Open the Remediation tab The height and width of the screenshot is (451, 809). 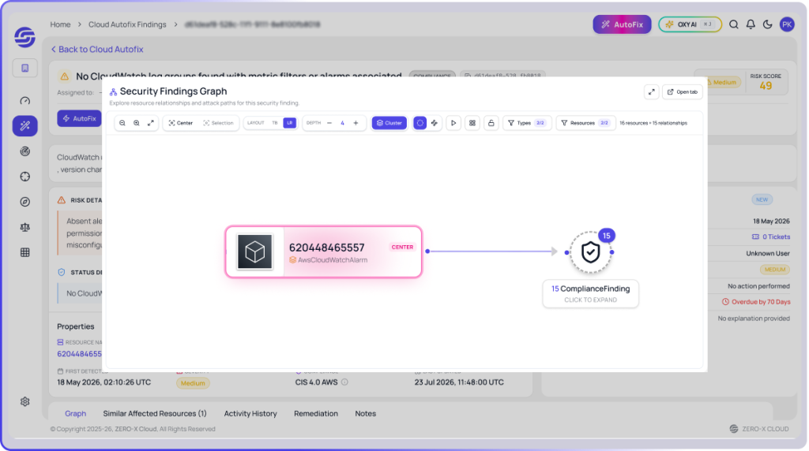[316, 413]
